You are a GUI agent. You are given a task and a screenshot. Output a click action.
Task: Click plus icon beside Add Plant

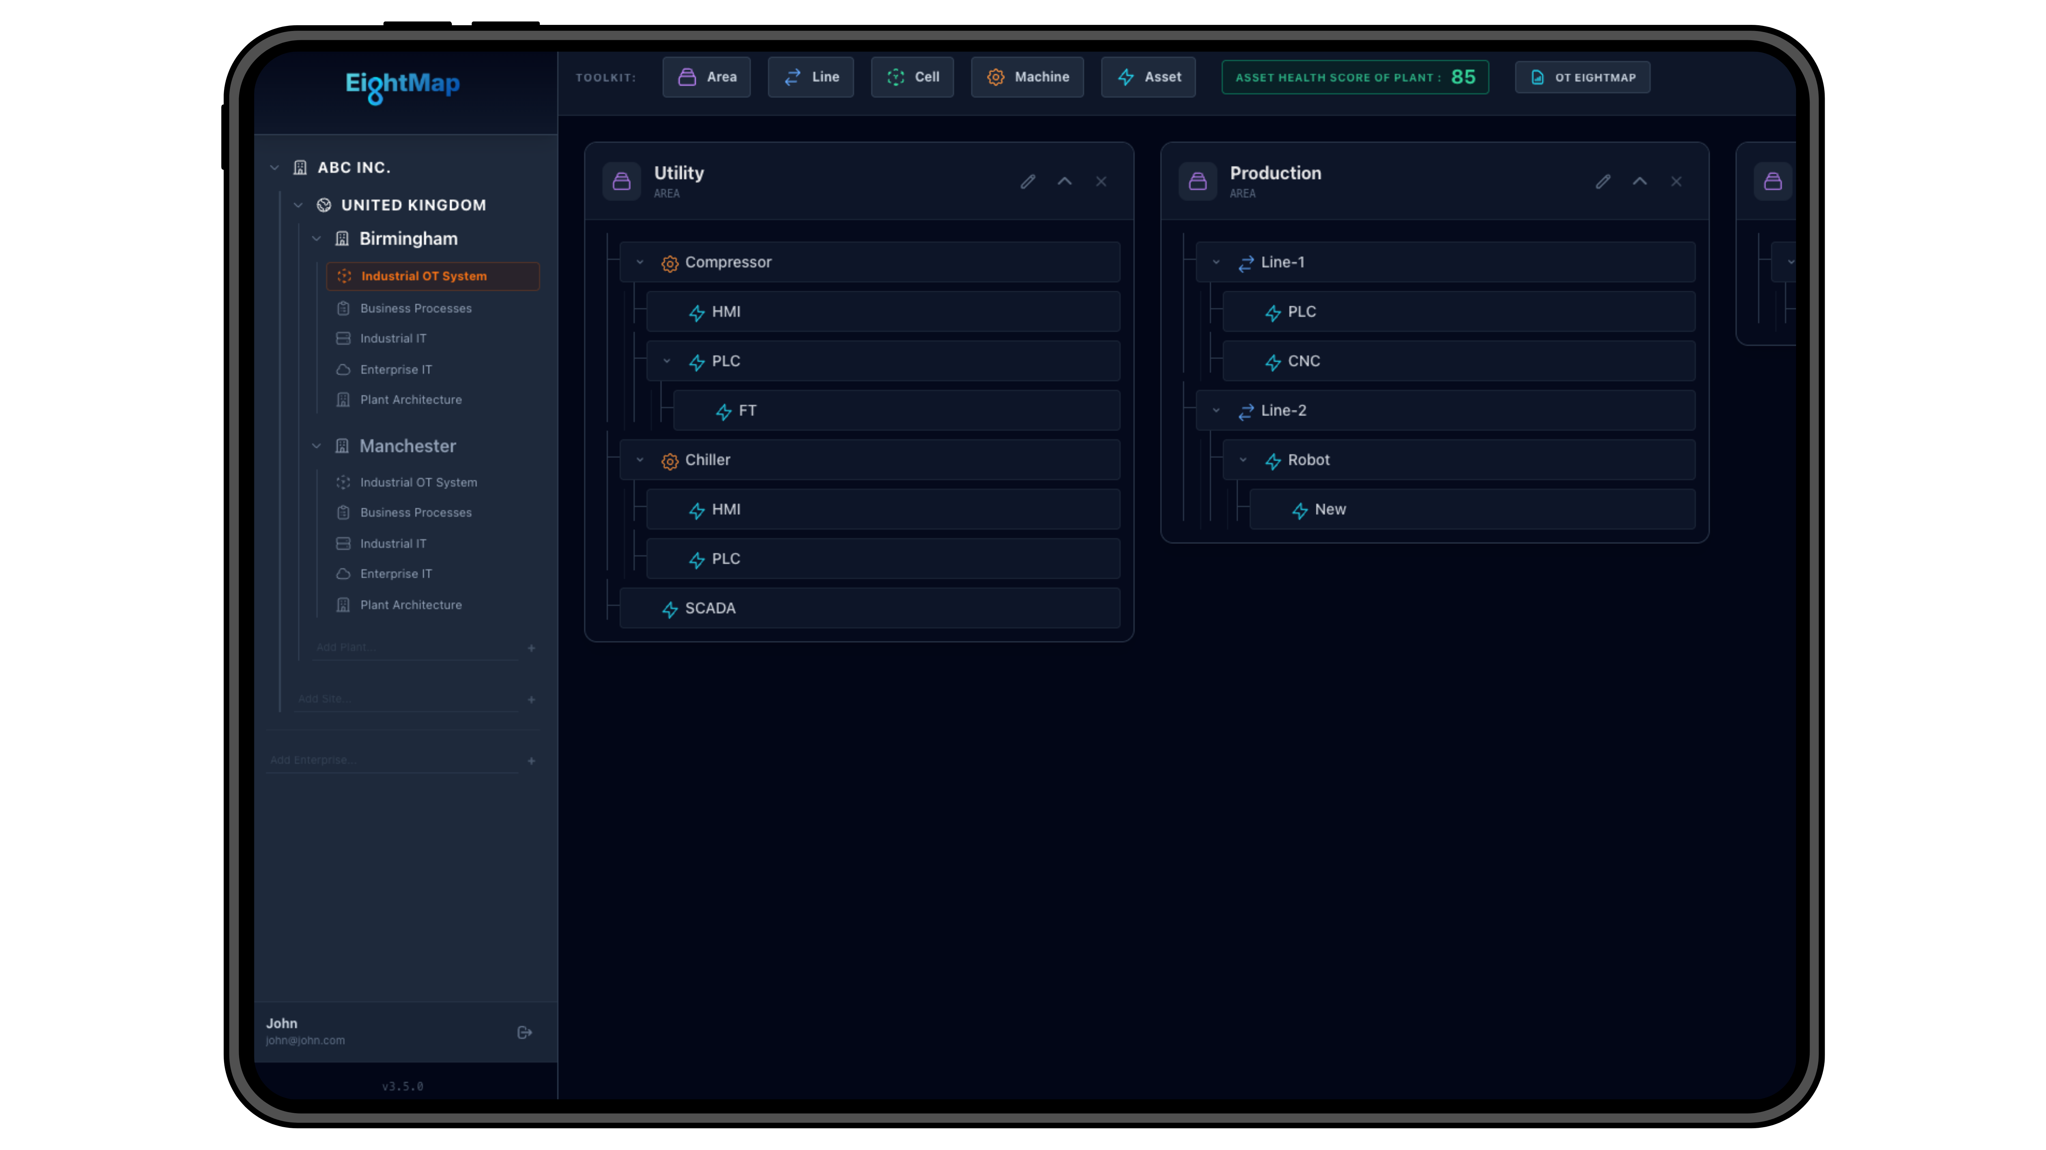[531, 648]
